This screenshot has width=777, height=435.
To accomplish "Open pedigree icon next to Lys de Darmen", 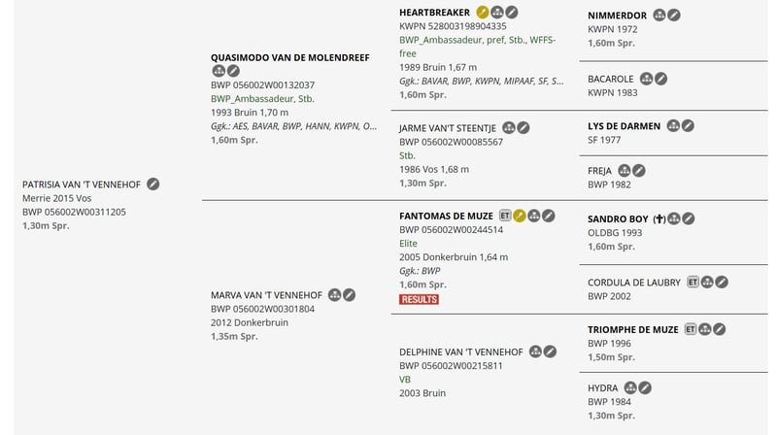I will point(673,126).
